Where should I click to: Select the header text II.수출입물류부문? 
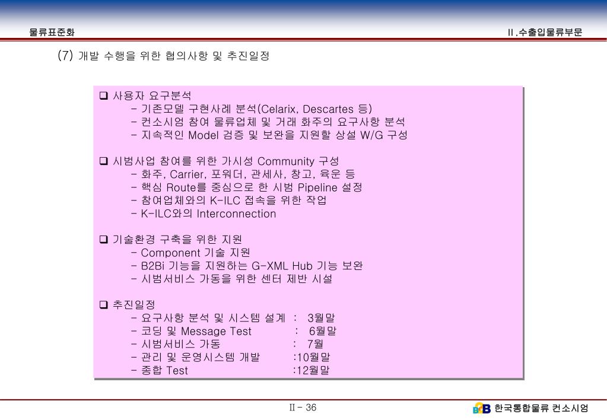545,32
